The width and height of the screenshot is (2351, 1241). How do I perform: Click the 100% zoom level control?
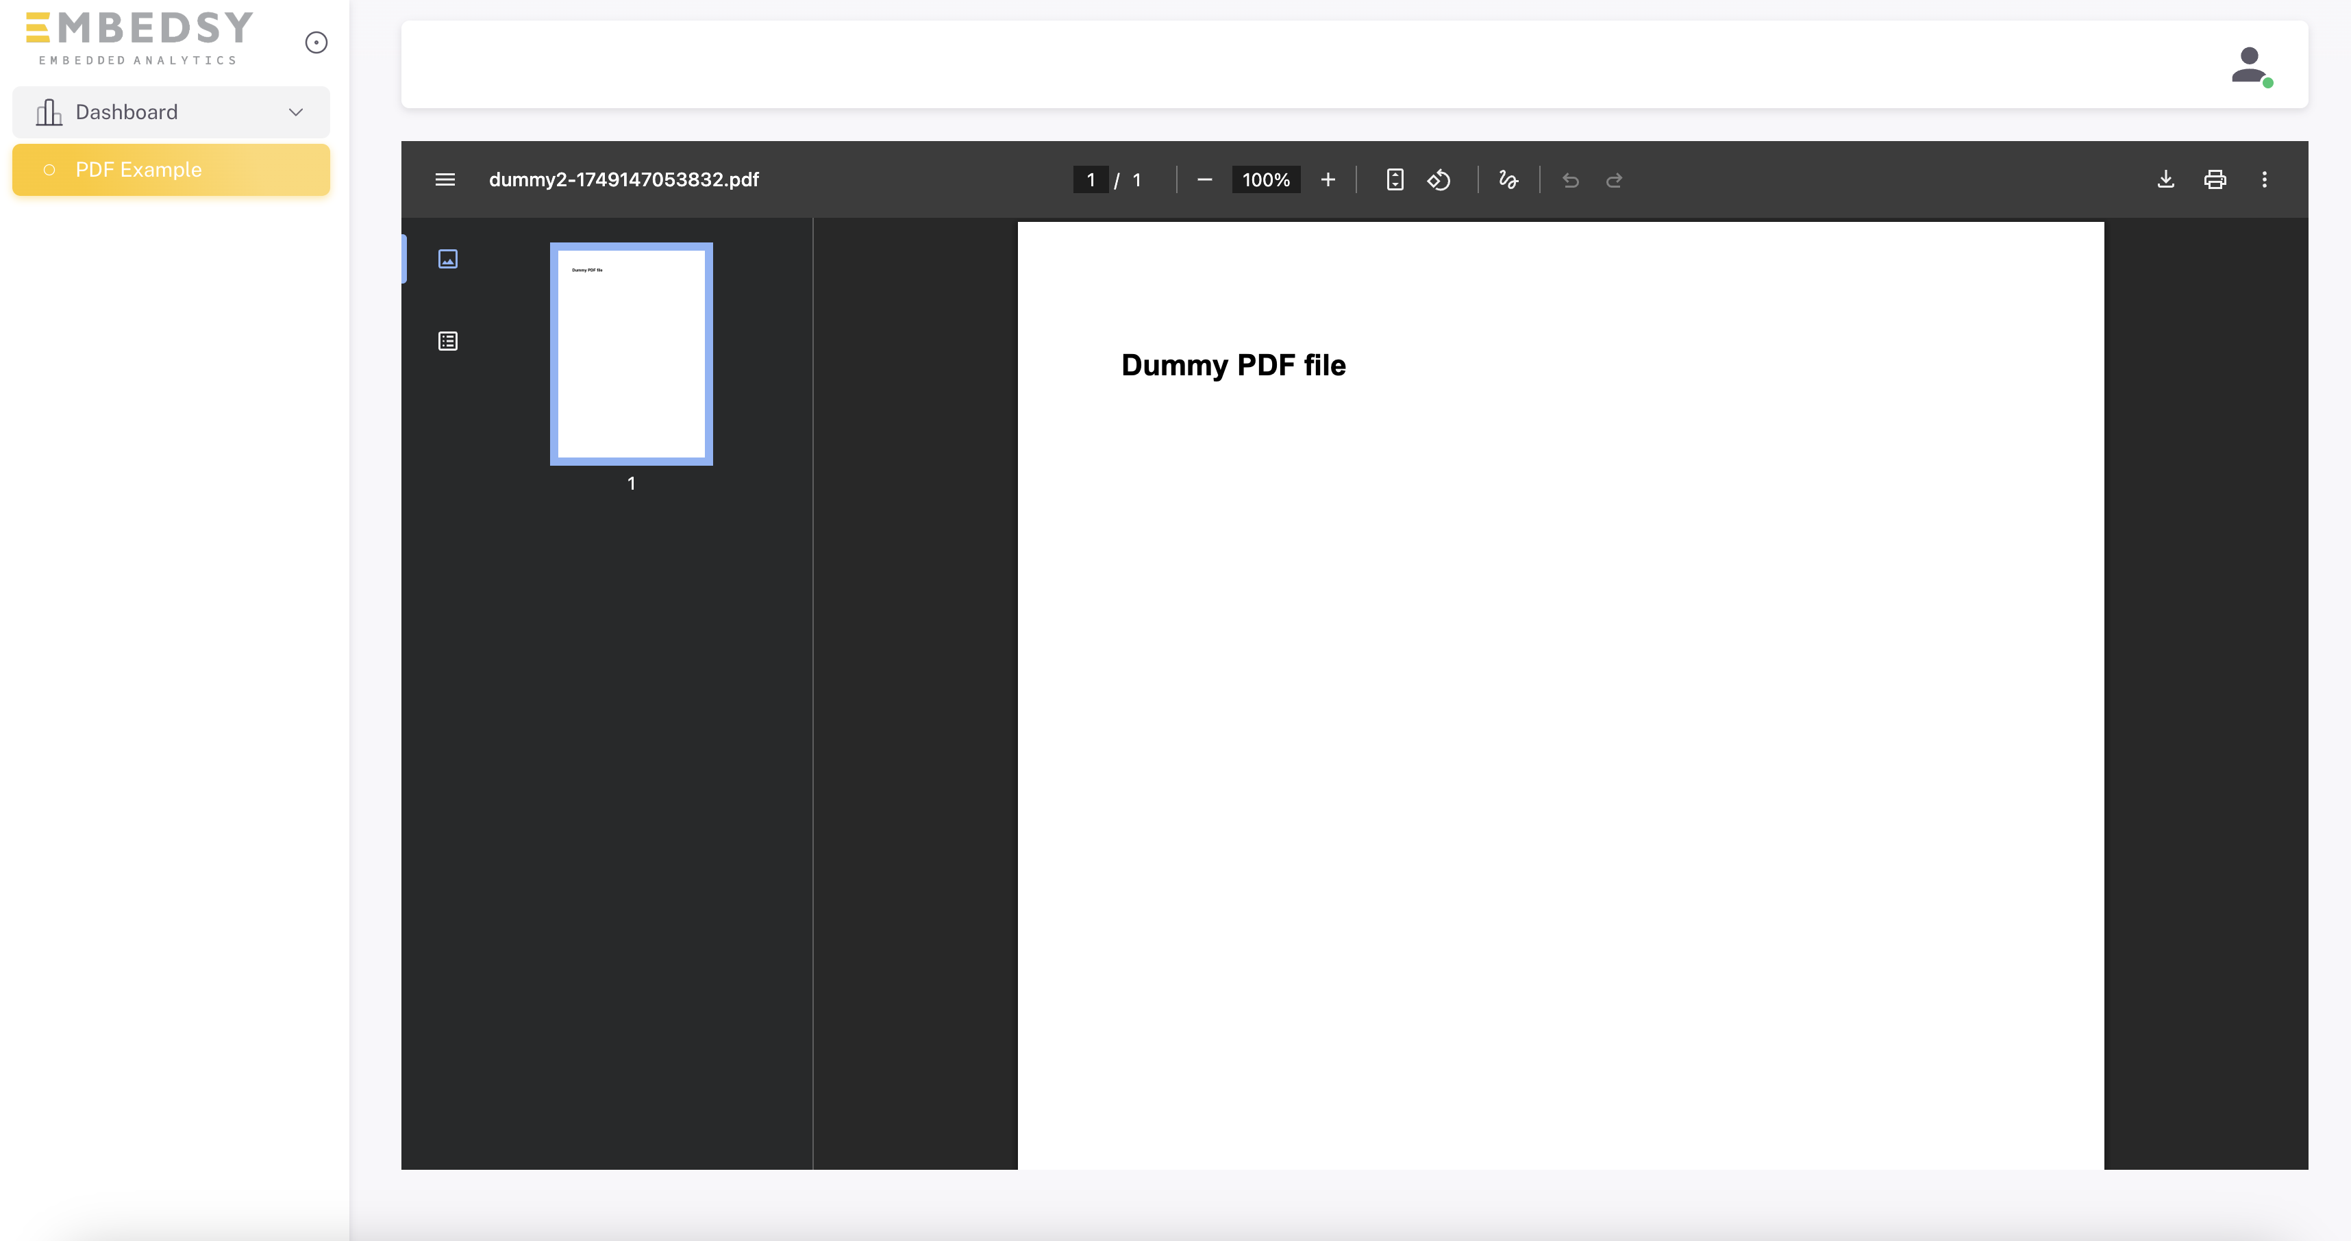(x=1265, y=179)
